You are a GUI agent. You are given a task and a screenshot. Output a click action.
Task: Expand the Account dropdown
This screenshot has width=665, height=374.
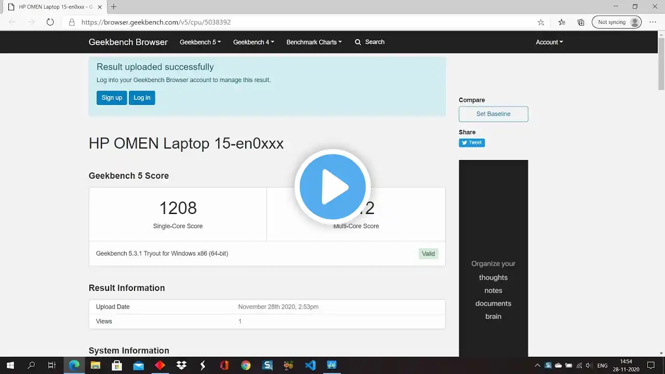click(x=549, y=42)
